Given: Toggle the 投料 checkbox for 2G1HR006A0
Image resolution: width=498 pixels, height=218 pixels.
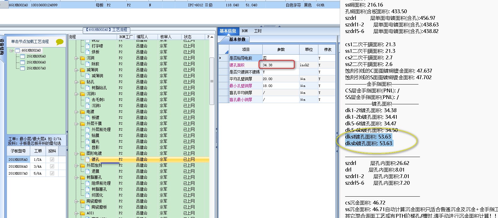Looking at the screenshot, I should pyautogui.click(x=52, y=166).
